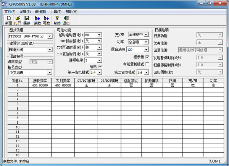The height and width of the screenshot is (166, 229).
Task: Click the 语言类型 固定 dropdown
Action: tap(41, 62)
